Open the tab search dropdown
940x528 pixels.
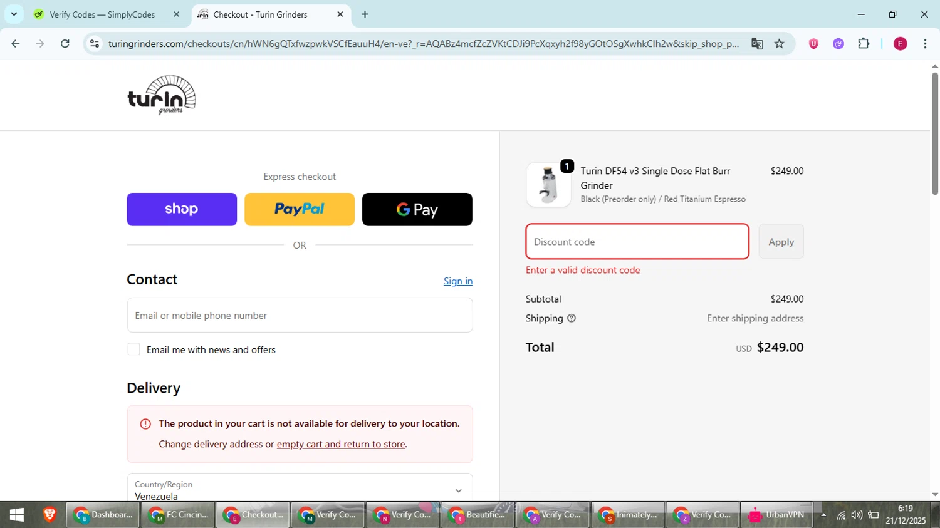pyautogui.click(x=14, y=14)
